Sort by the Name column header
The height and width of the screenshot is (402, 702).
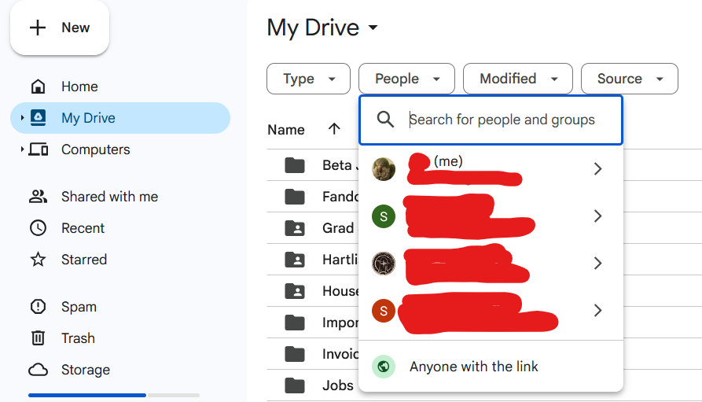[x=286, y=130]
